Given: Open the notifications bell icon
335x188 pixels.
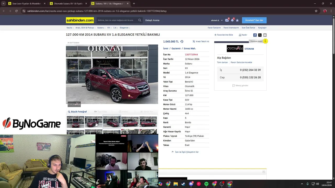Looking at the screenshot, I should tap(232, 20).
